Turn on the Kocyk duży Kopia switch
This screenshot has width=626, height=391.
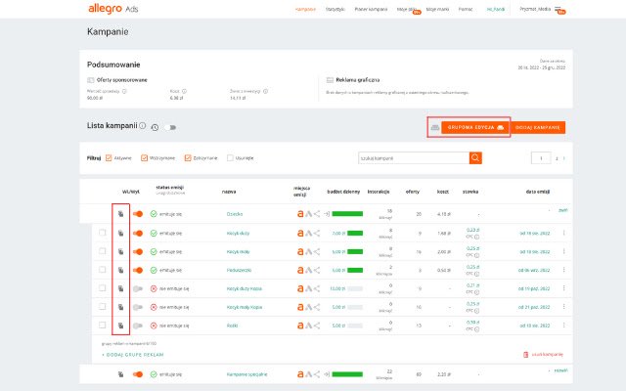click(138, 288)
